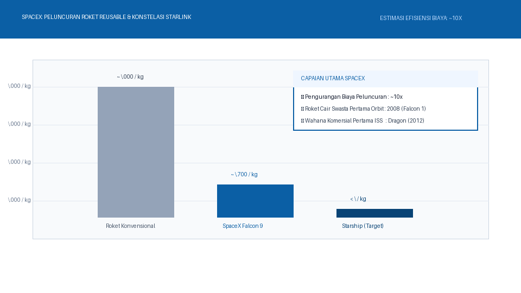Click the topmost y-axis '\000 / kg' label
This screenshot has width=521, height=293.
pyautogui.click(x=20, y=86)
